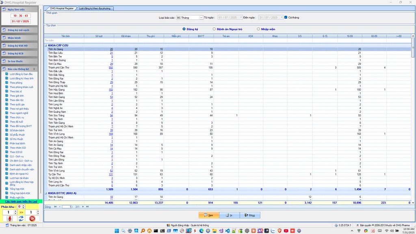
Task: Click the Tổng hợp KSK report icon
Action: click(x=7, y=189)
